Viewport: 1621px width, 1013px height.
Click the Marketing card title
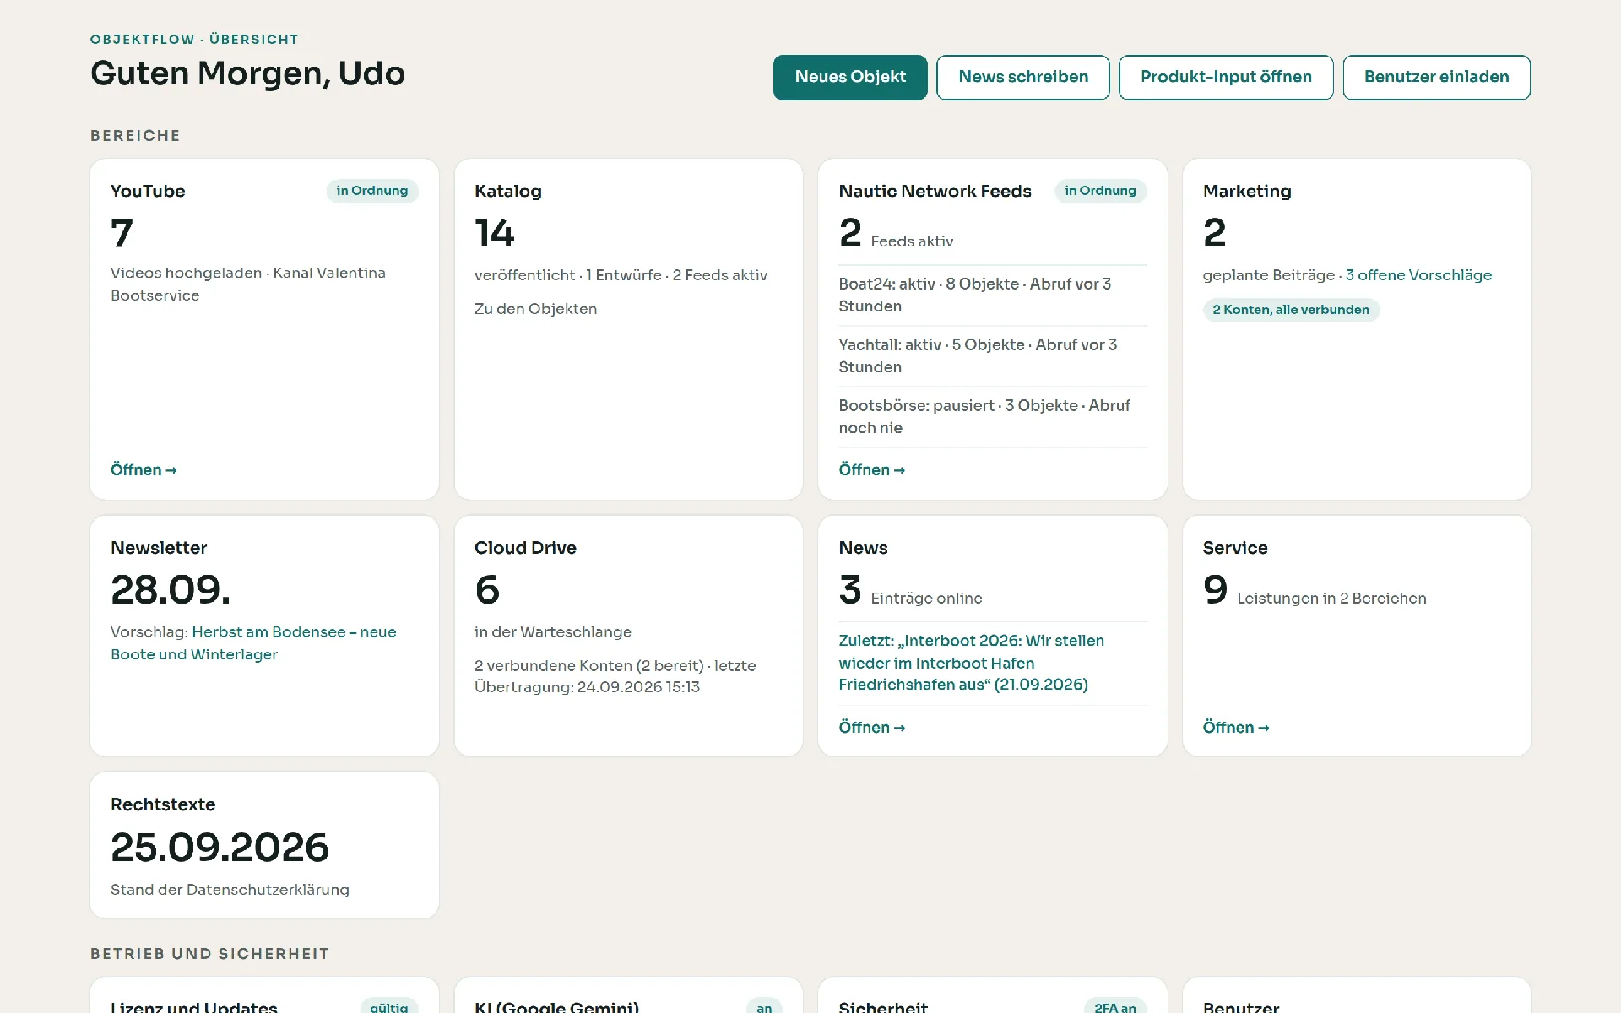(x=1247, y=191)
